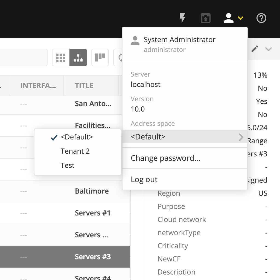Expand the yellow chevron beside user icon
This screenshot has width=280, height=280.
coord(241,18)
